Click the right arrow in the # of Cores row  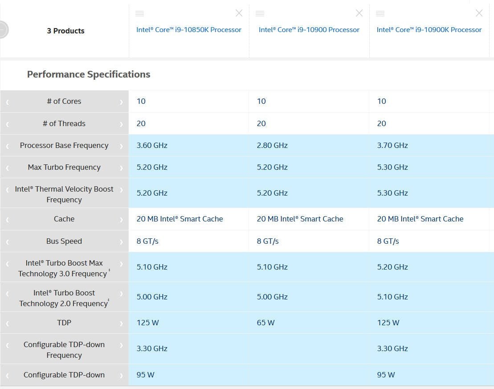pyautogui.click(x=121, y=102)
